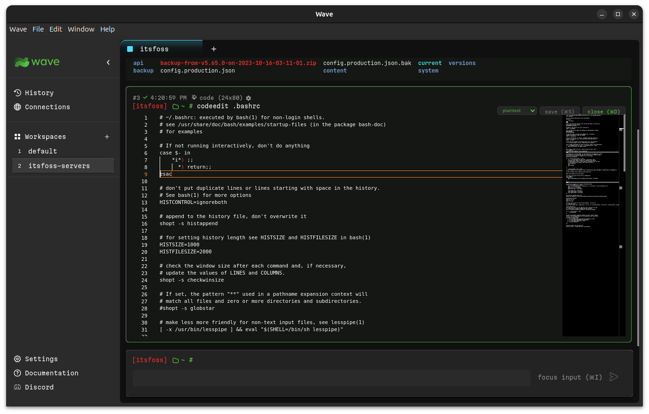Save .bashrc with the save button
Image resolution: width=649 pixels, height=414 pixels.
click(560, 111)
